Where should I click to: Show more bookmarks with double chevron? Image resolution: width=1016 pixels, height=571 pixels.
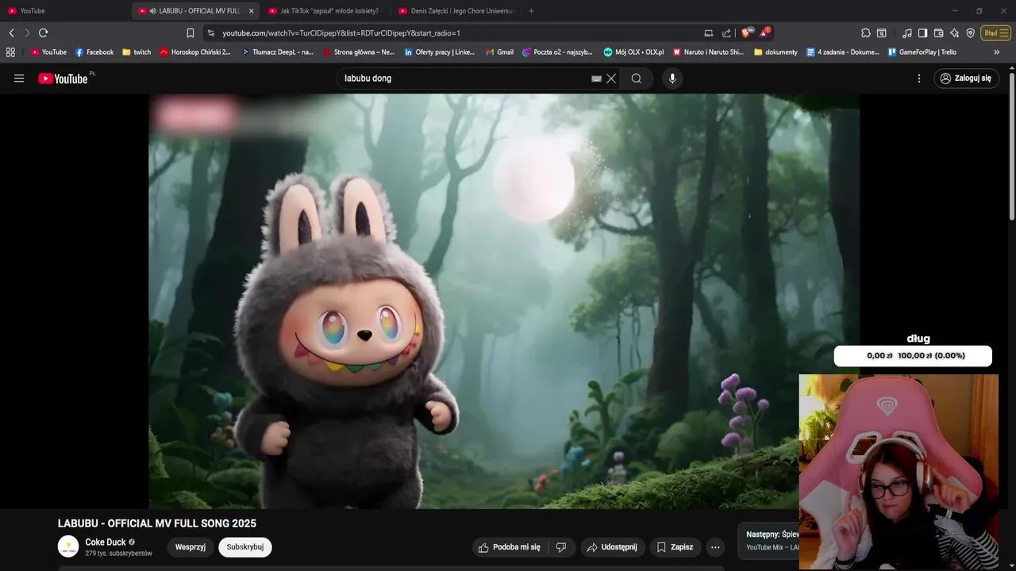[997, 52]
